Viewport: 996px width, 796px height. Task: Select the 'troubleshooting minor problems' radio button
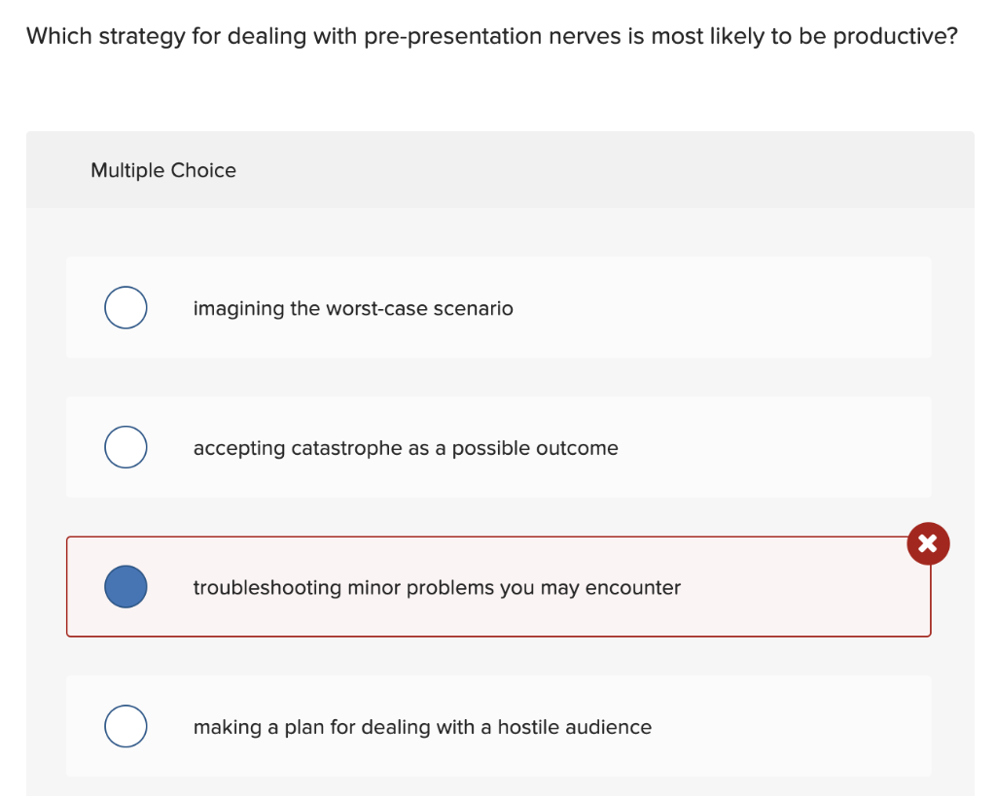(125, 586)
